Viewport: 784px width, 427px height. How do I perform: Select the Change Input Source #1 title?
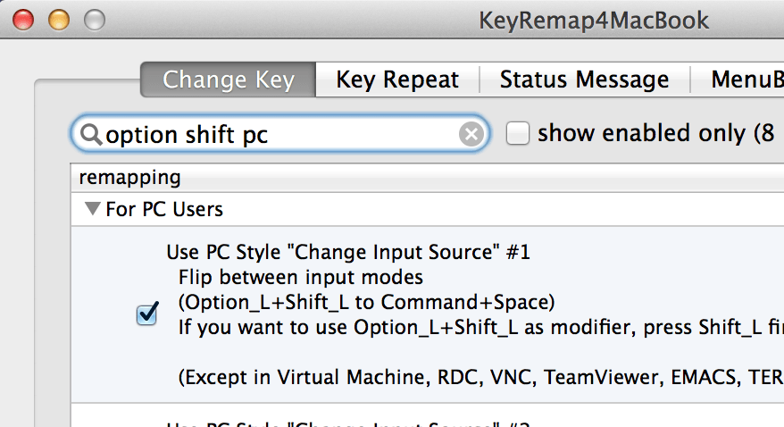348,253
